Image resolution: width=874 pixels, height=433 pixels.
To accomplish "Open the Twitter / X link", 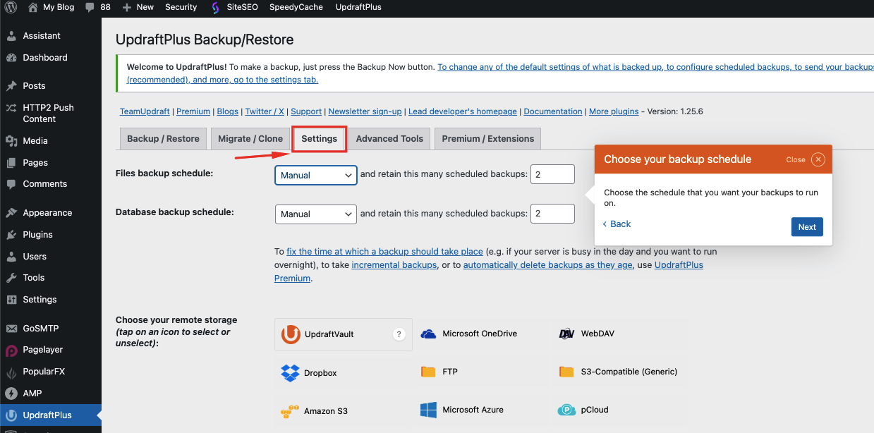I will [265, 111].
